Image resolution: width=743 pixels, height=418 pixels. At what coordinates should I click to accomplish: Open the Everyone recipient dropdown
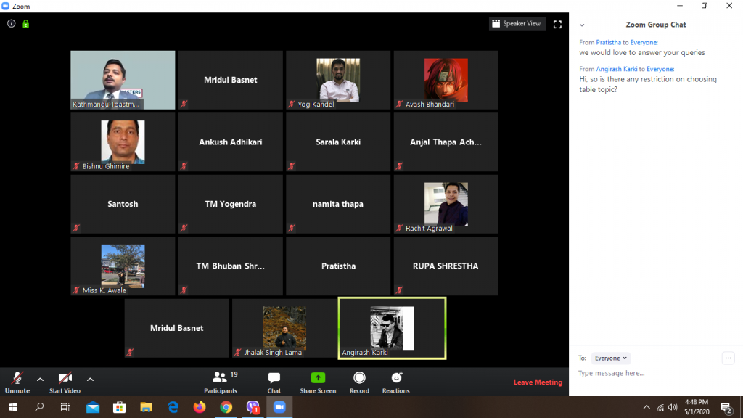pyautogui.click(x=611, y=358)
